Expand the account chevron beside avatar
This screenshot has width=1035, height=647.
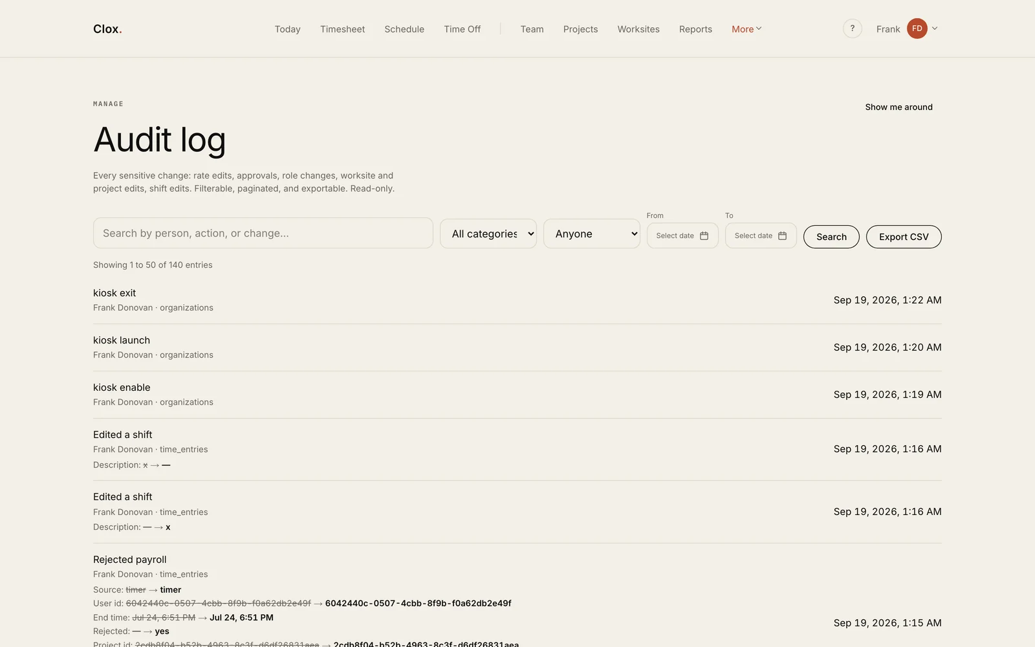[x=935, y=28]
